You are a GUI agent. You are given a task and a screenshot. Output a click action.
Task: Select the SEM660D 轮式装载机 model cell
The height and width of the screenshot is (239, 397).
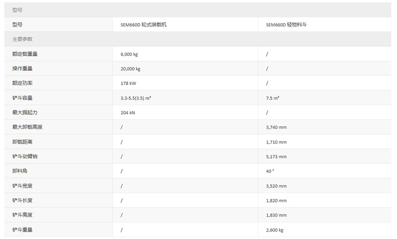(x=143, y=24)
